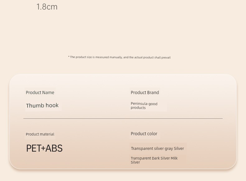Viewport: 246px width, 181px height.
Task: Click the word hook in product name
Action: click(x=52, y=106)
